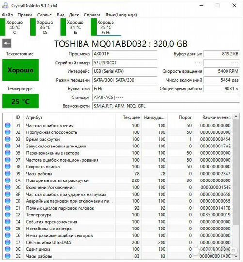Screen dimensions: 243x262
Task: Click status icon for attribute C7
Action: pos(7,242)
